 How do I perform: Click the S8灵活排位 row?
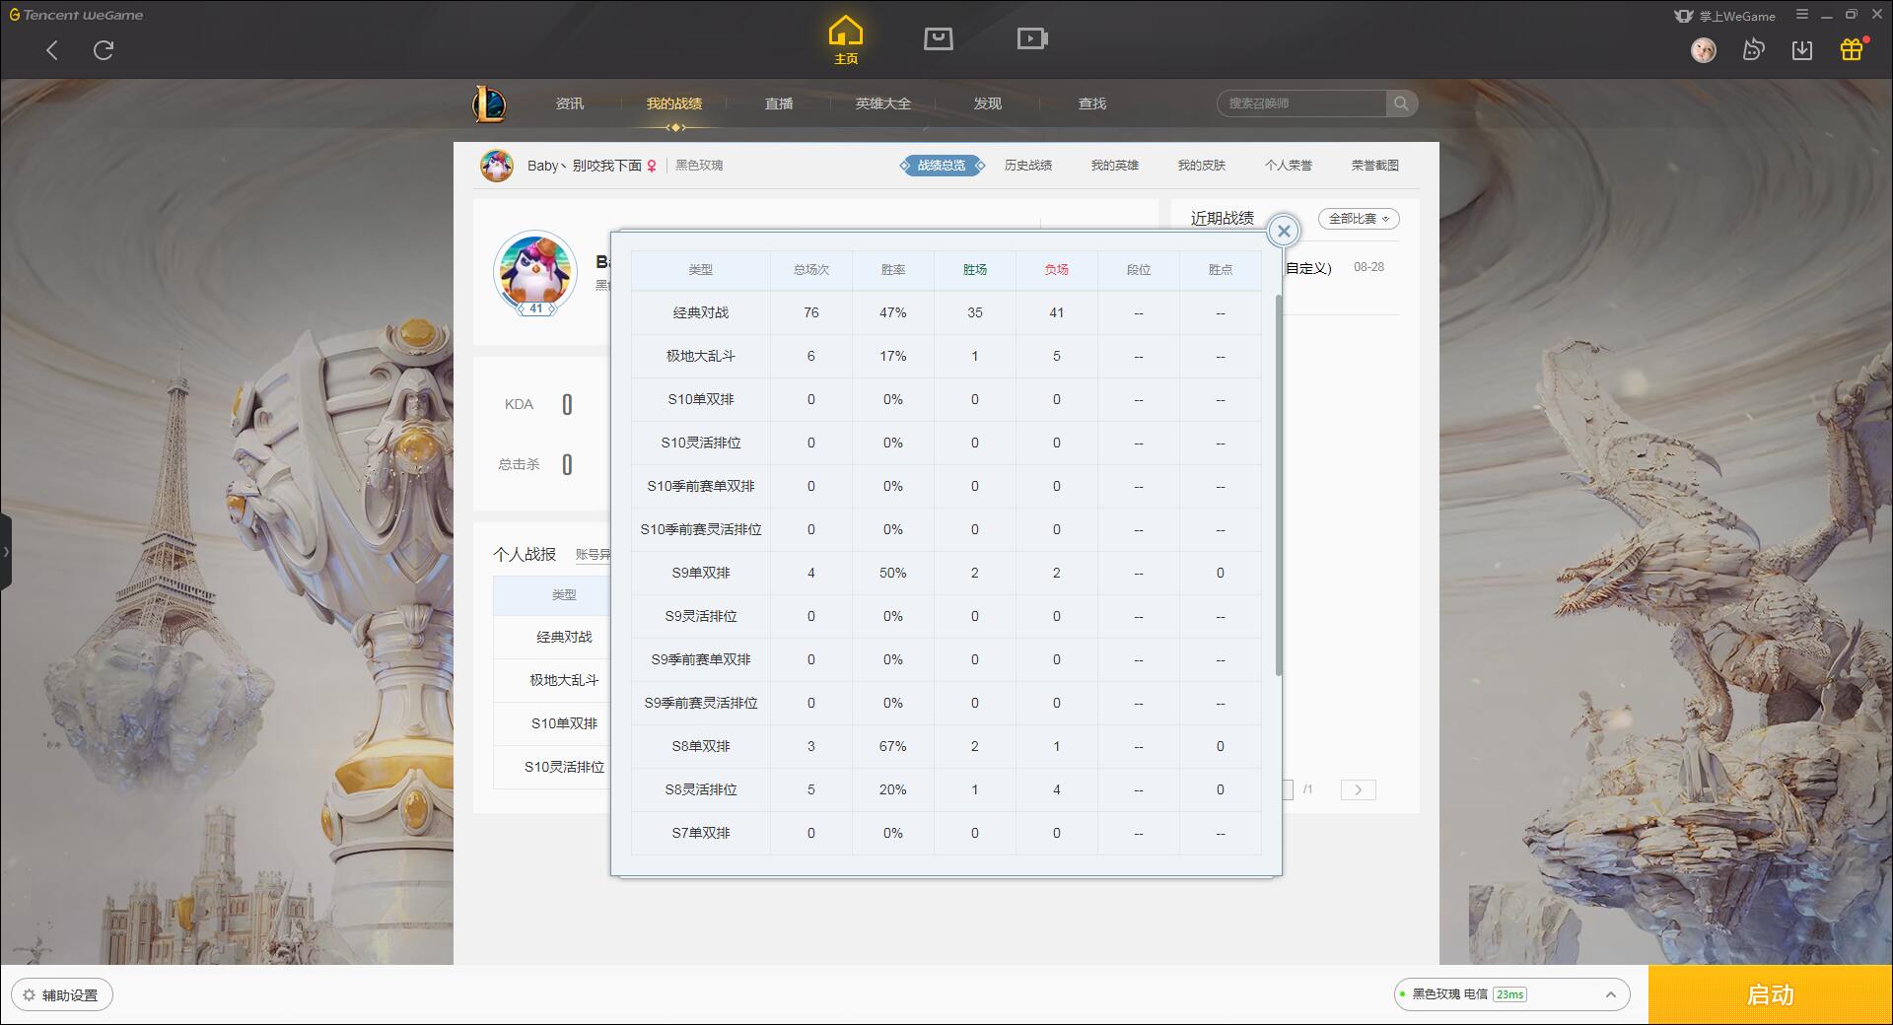[x=946, y=789]
